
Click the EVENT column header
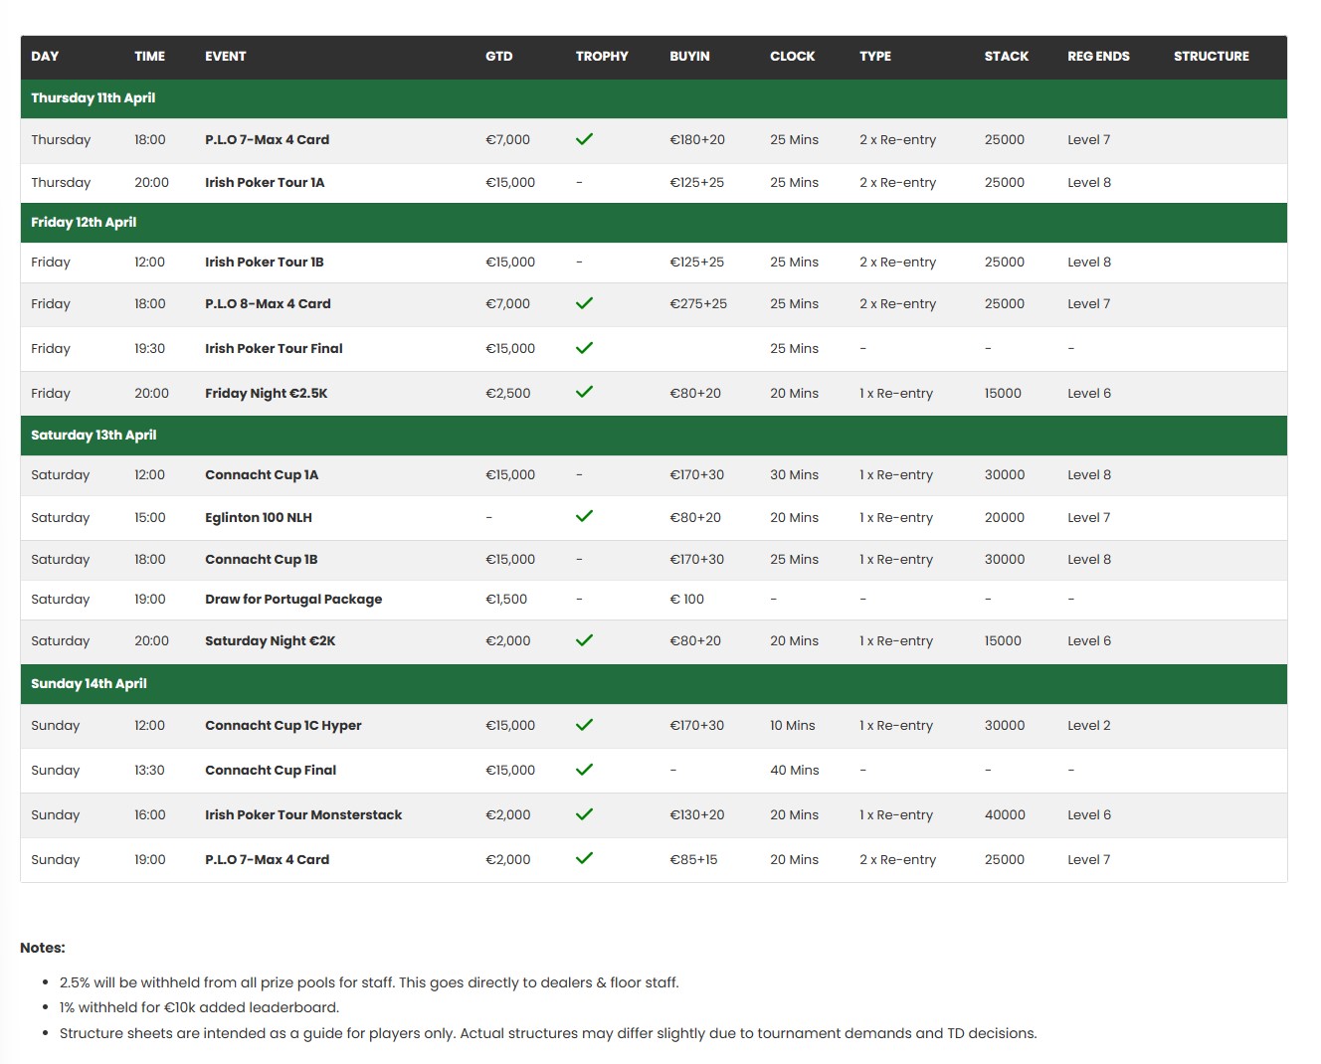pyautogui.click(x=225, y=57)
